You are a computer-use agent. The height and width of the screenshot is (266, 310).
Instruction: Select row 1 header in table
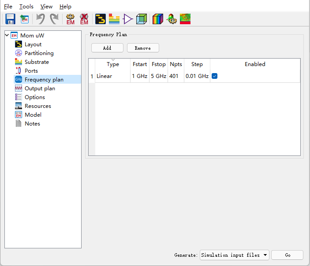click(x=92, y=76)
